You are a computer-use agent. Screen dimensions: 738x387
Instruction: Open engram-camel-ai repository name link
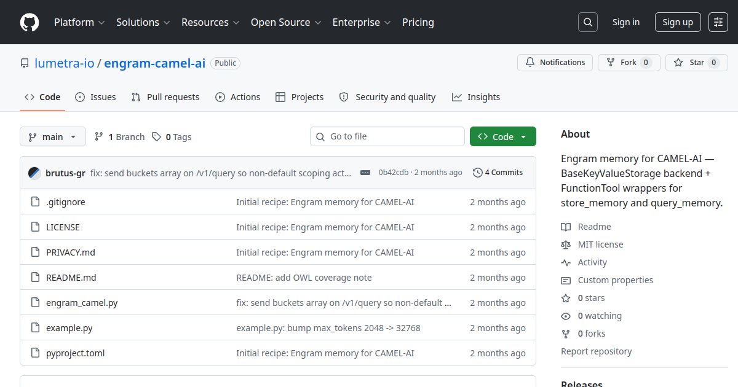(x=155, y=63)
